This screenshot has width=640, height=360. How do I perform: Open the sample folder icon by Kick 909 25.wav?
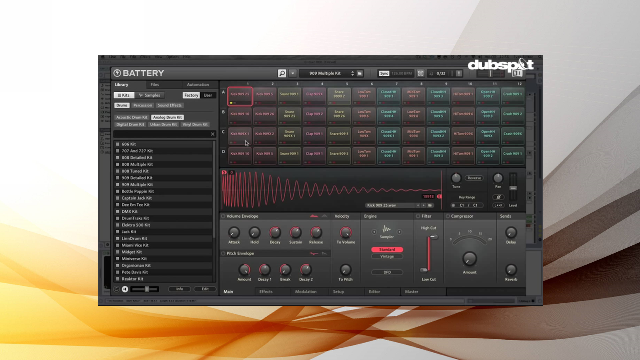coord(430,205)
